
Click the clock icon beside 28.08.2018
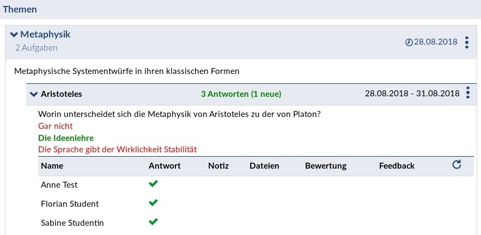(x=409, y=42)
